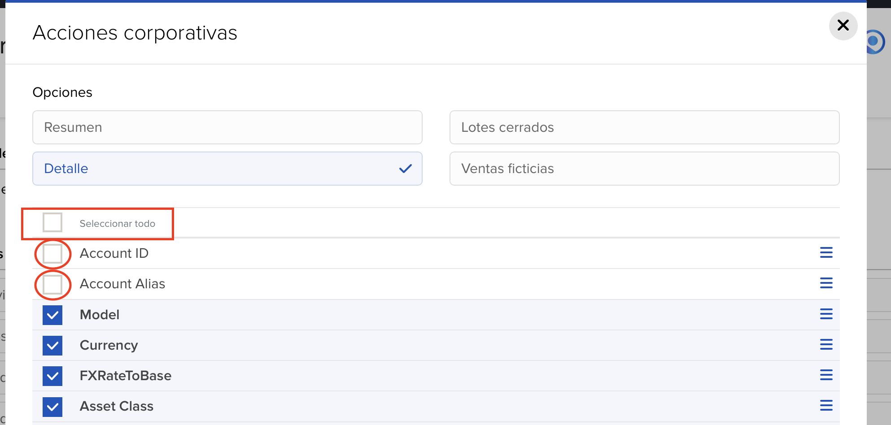The image size is (891, 425).
Task: Click the Seleccionar todo label
Action: point(118,224)
